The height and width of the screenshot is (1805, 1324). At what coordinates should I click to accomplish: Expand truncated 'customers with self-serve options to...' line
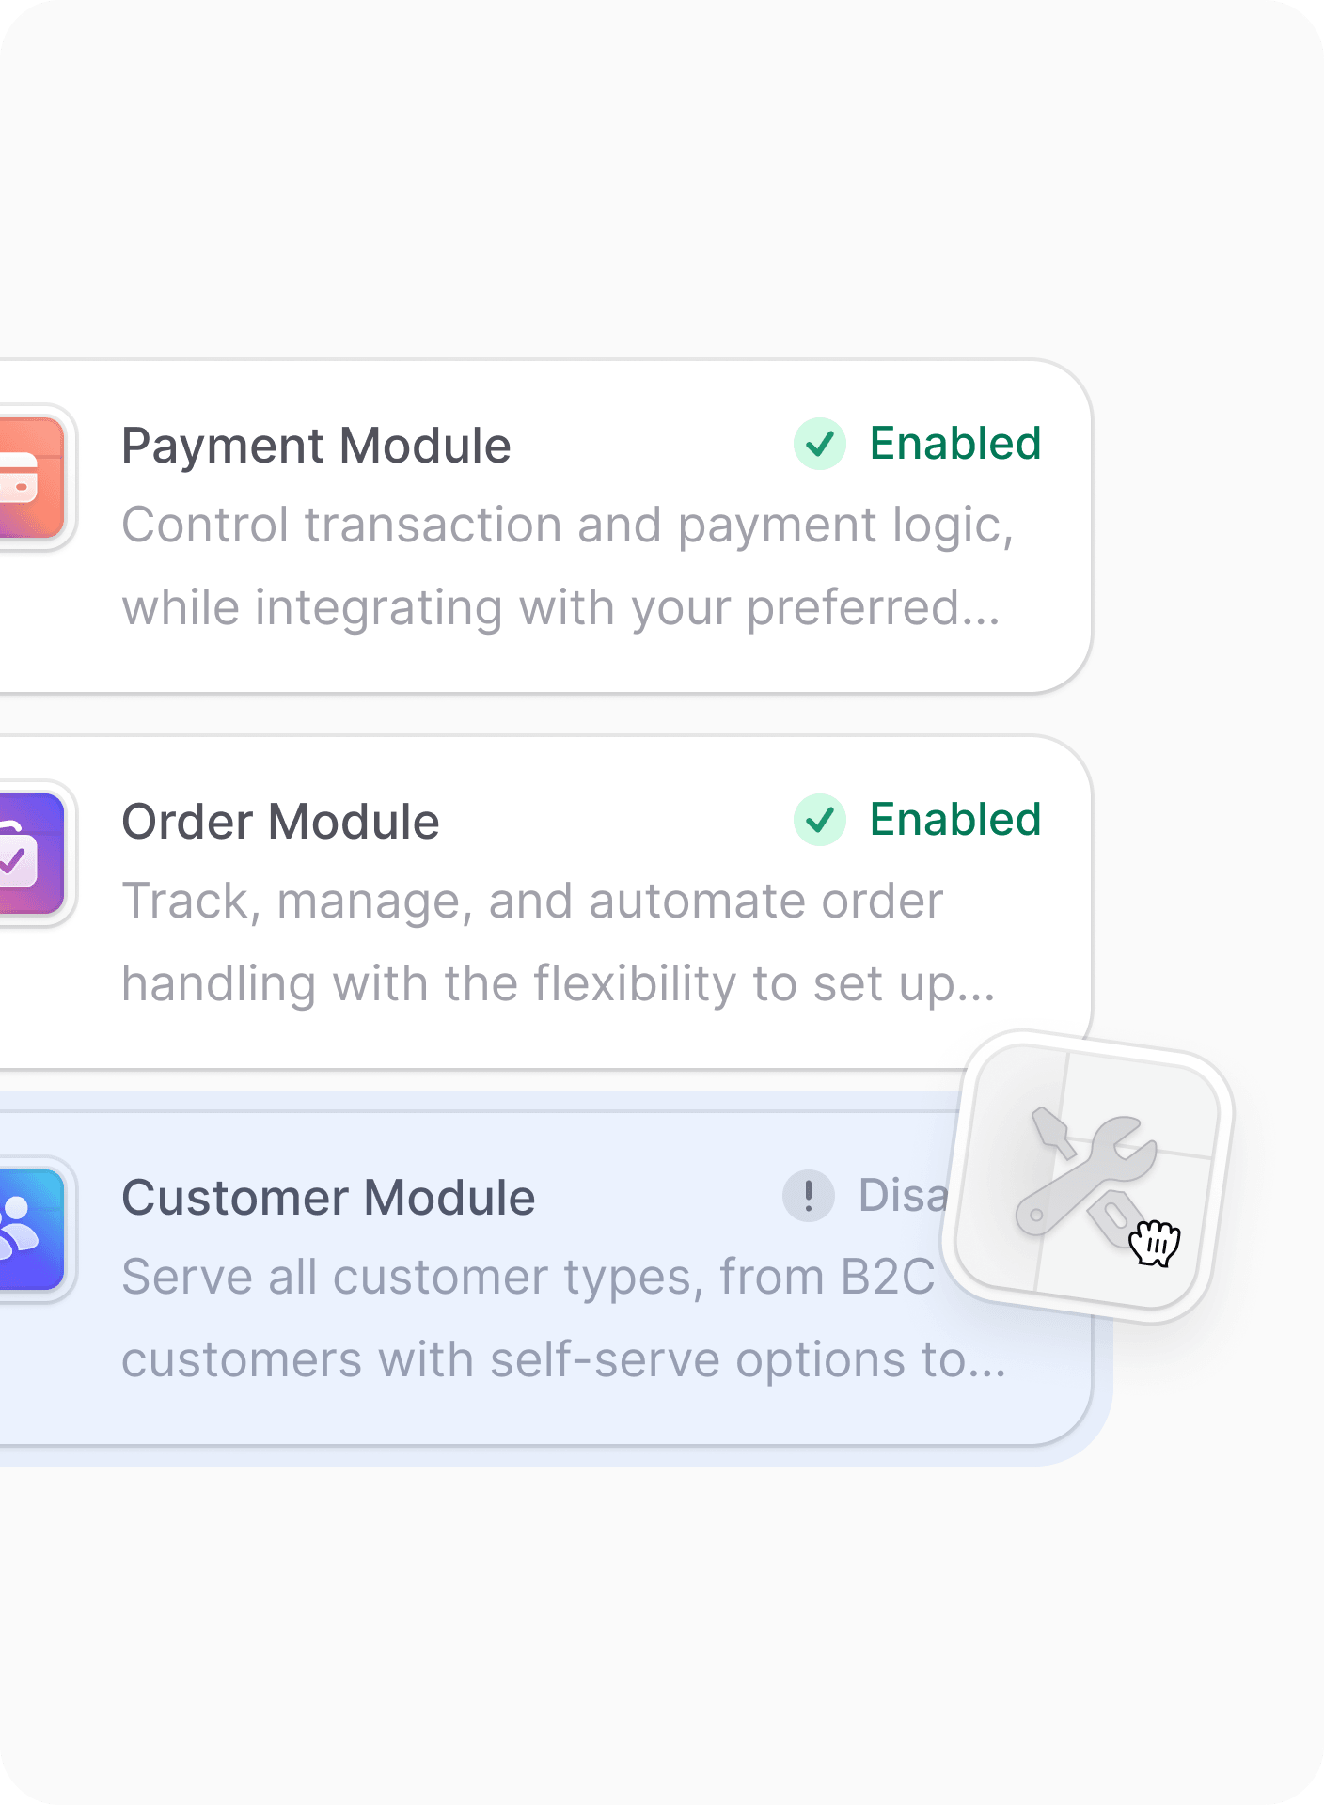(x=563, y=1360)
